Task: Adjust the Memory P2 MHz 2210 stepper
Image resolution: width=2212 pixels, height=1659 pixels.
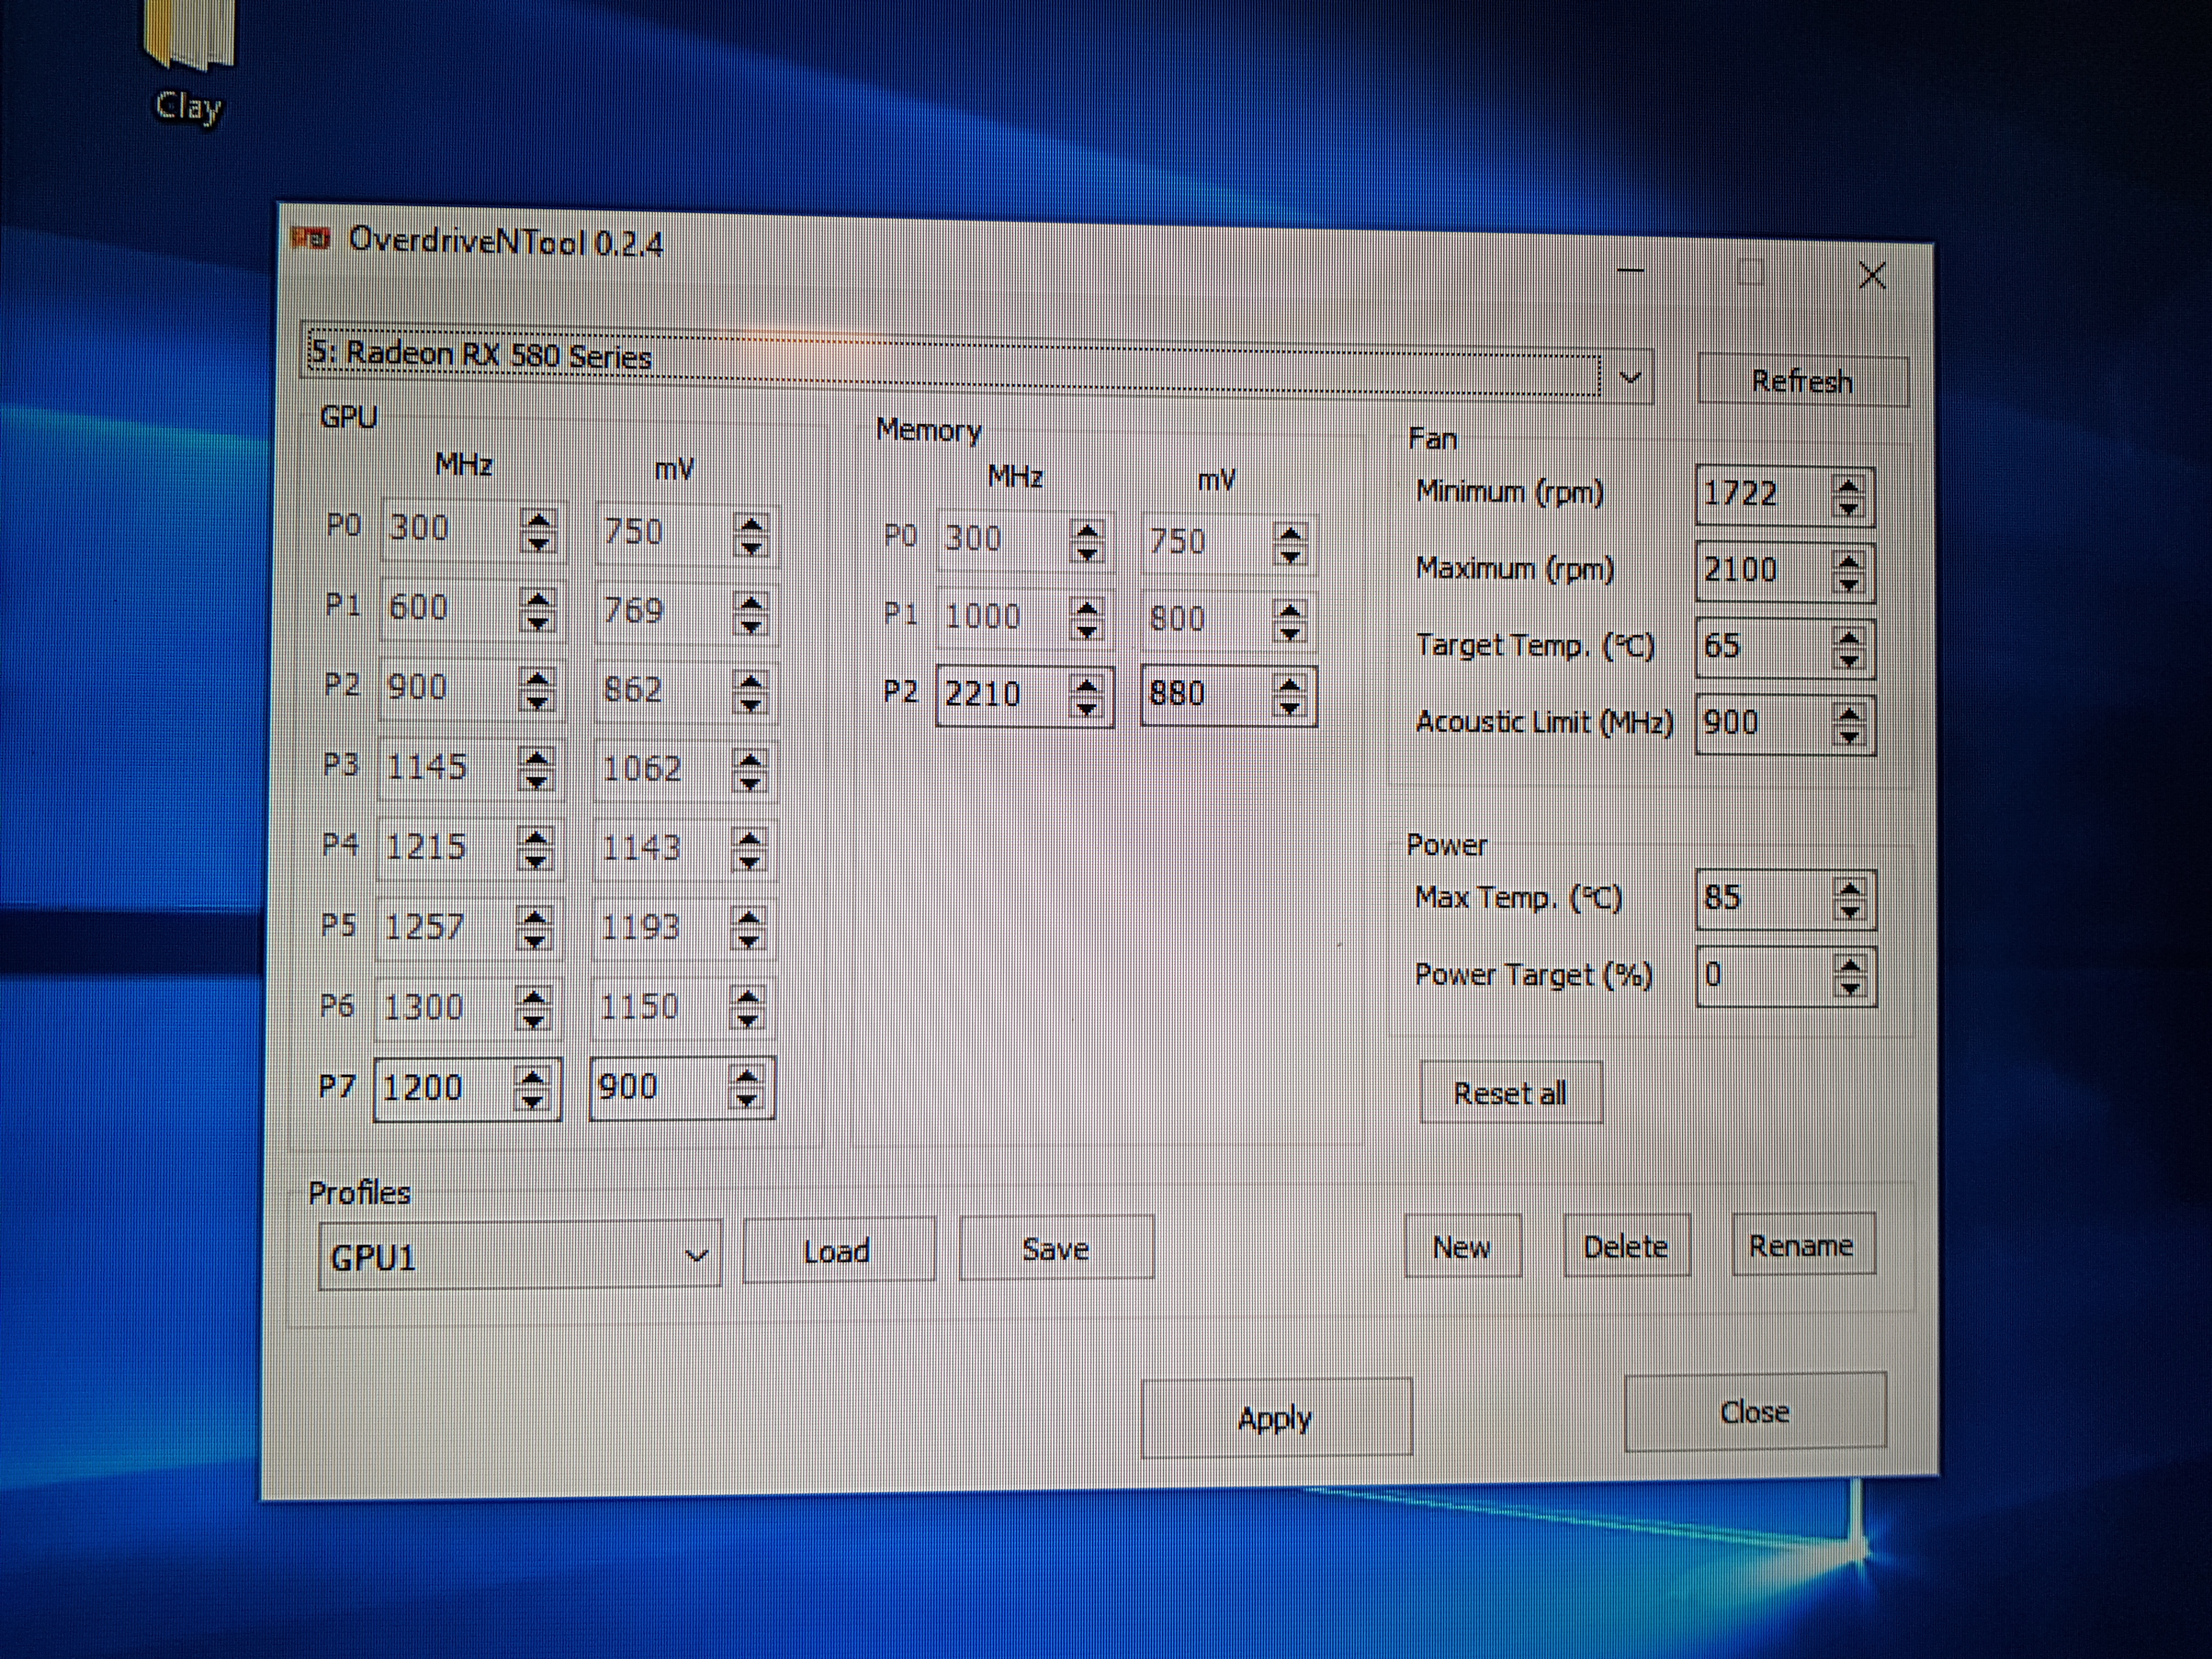Action: coord(1087,697)
